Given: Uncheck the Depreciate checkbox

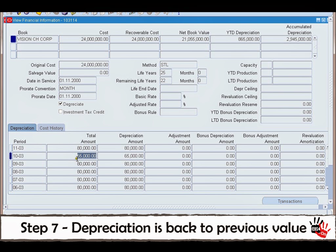Looking at the screenshot, I should coord(60,104).
